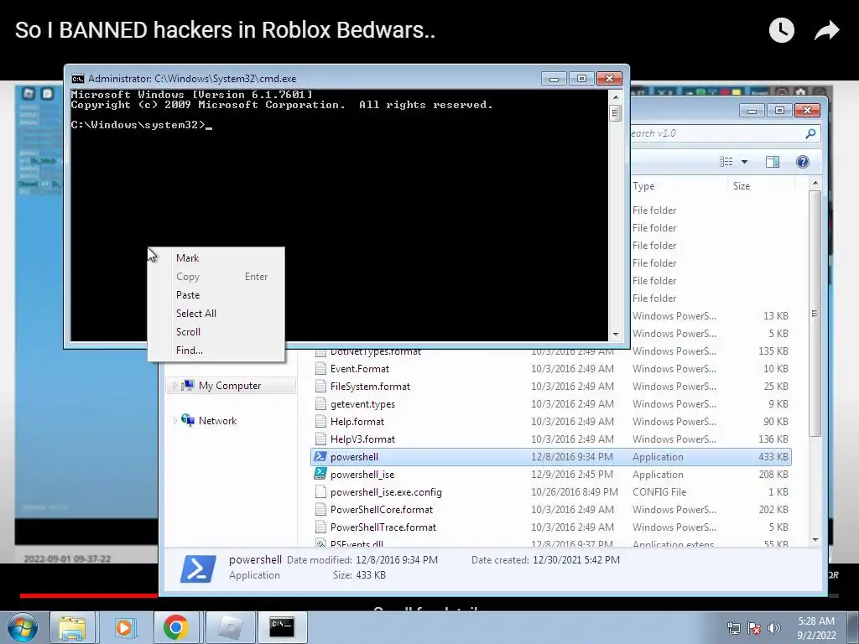Select the Event.Format file
This screenshot has width=859, height=644.
(x=359, y=369)
